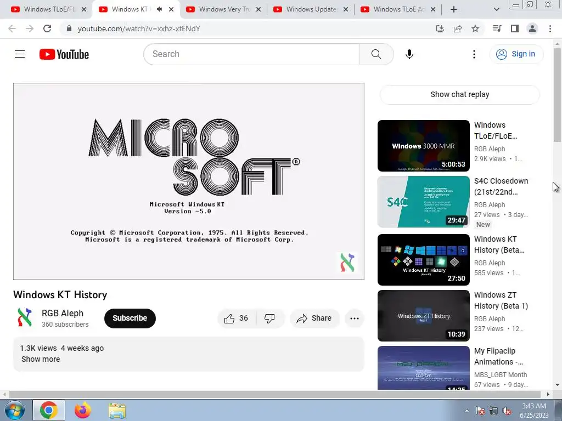Screen dimensions: 562x421
Task: Open the My Flipaclip Animations title
Action: [x=498, y=356]
